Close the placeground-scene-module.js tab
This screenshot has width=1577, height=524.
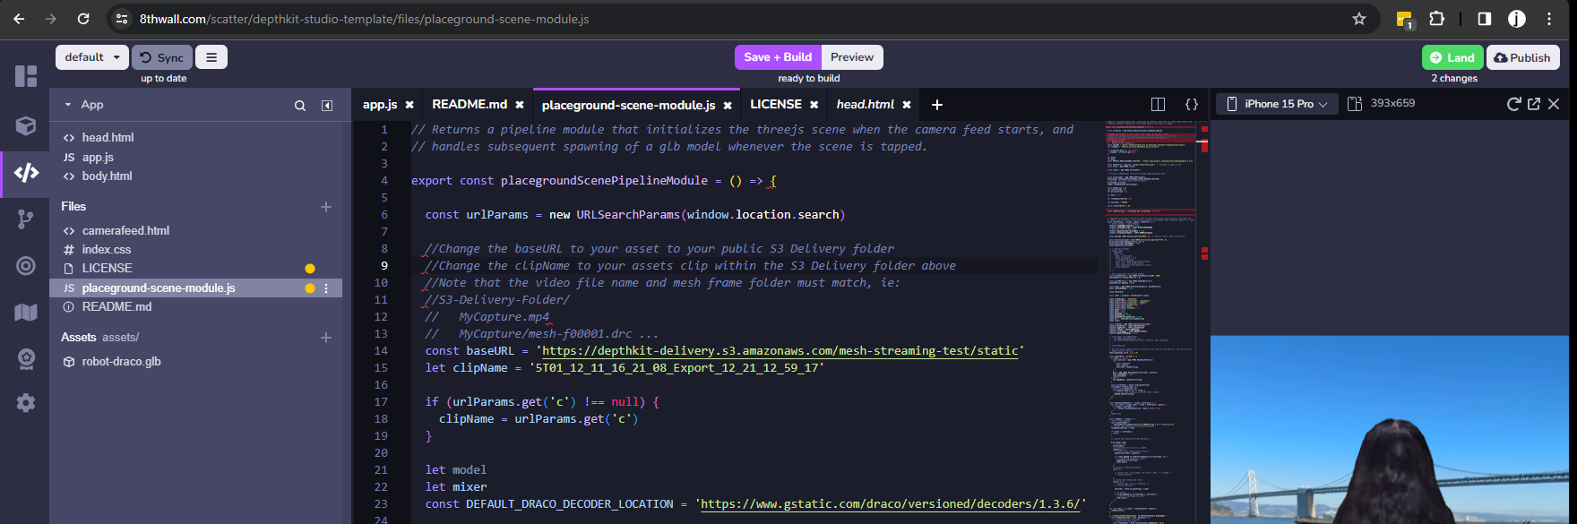coord(728,106)
